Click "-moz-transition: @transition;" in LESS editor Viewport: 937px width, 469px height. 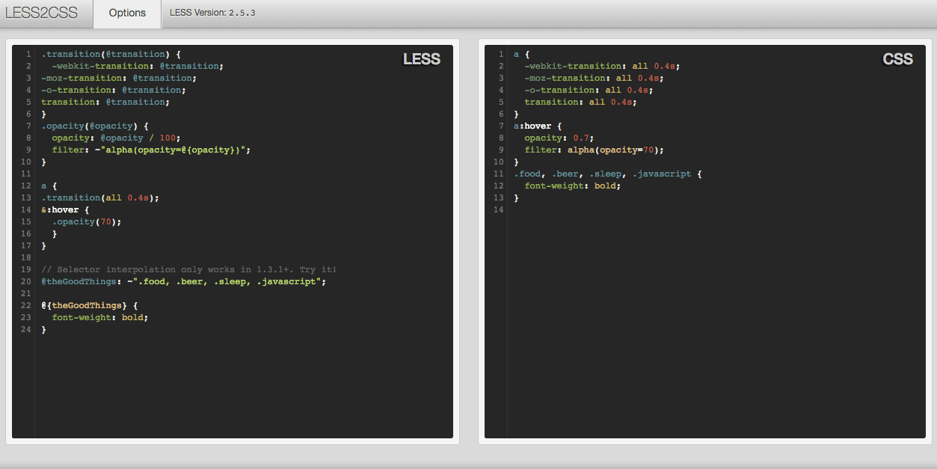119,78
